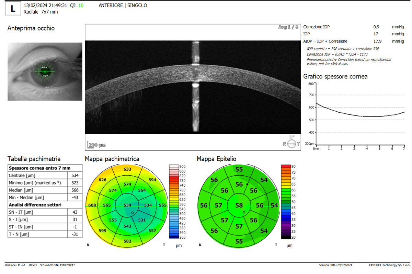The image size is (412, 274).
Task: Click the 200 µm scale bar marker
Action: pos(96,145)
